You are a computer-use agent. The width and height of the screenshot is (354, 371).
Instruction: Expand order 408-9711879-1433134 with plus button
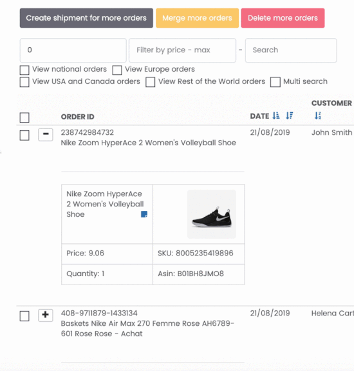[x=46, y=316]
